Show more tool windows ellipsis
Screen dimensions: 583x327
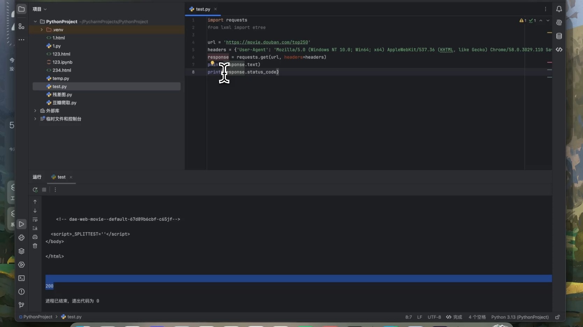[x=21, y=40]
